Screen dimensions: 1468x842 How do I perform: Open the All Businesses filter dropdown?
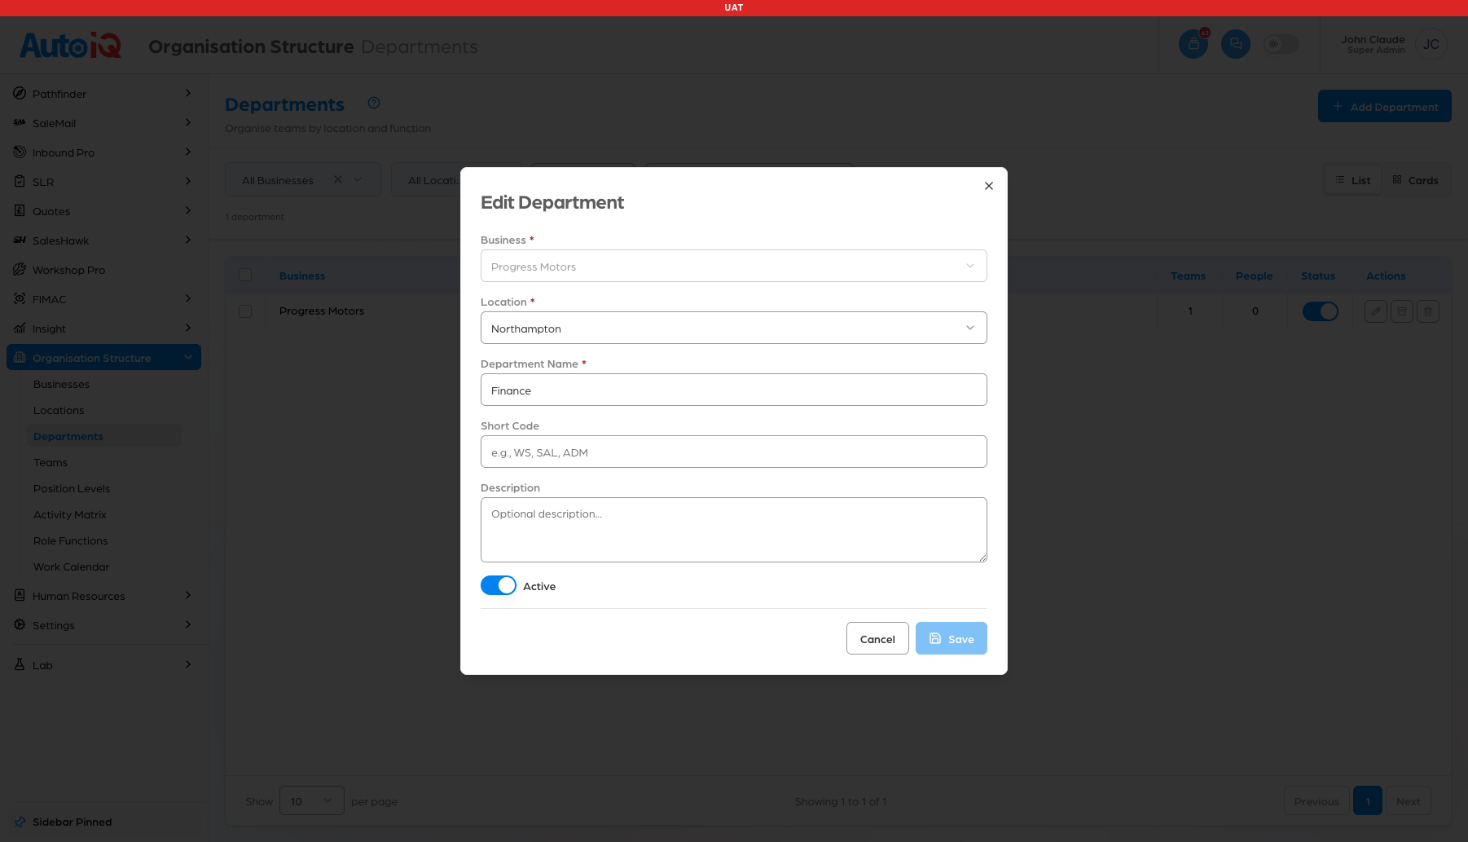tap(303, 179)
